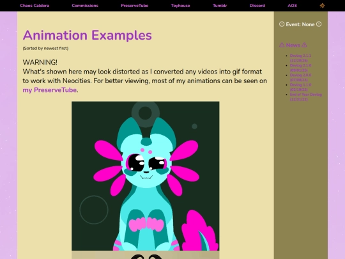Toggle the sun light/dark theme icon
The image size is (345, 259).
pos(322,6)
